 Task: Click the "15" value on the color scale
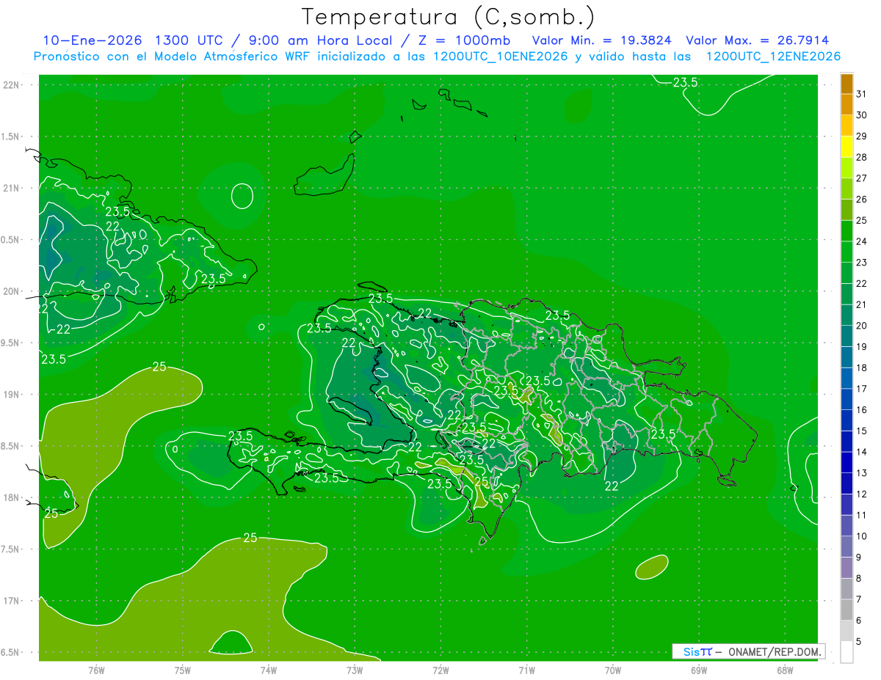(861, 431)
